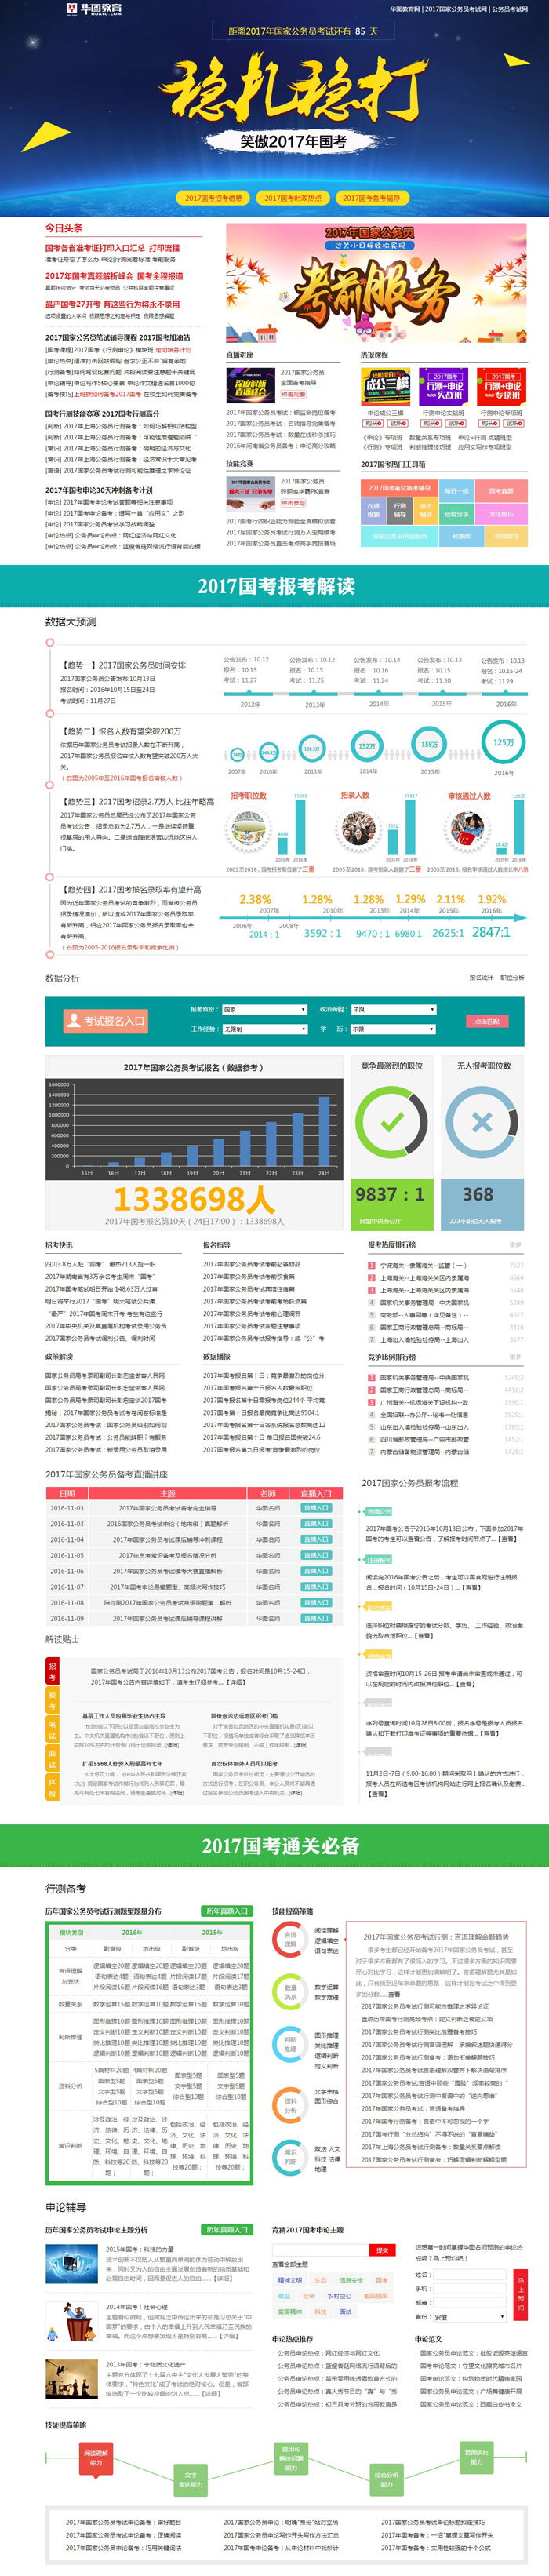Open the 2017国家公务员考试网 top link
Screen dimensions: 549x2576
[x=455, y=9]
